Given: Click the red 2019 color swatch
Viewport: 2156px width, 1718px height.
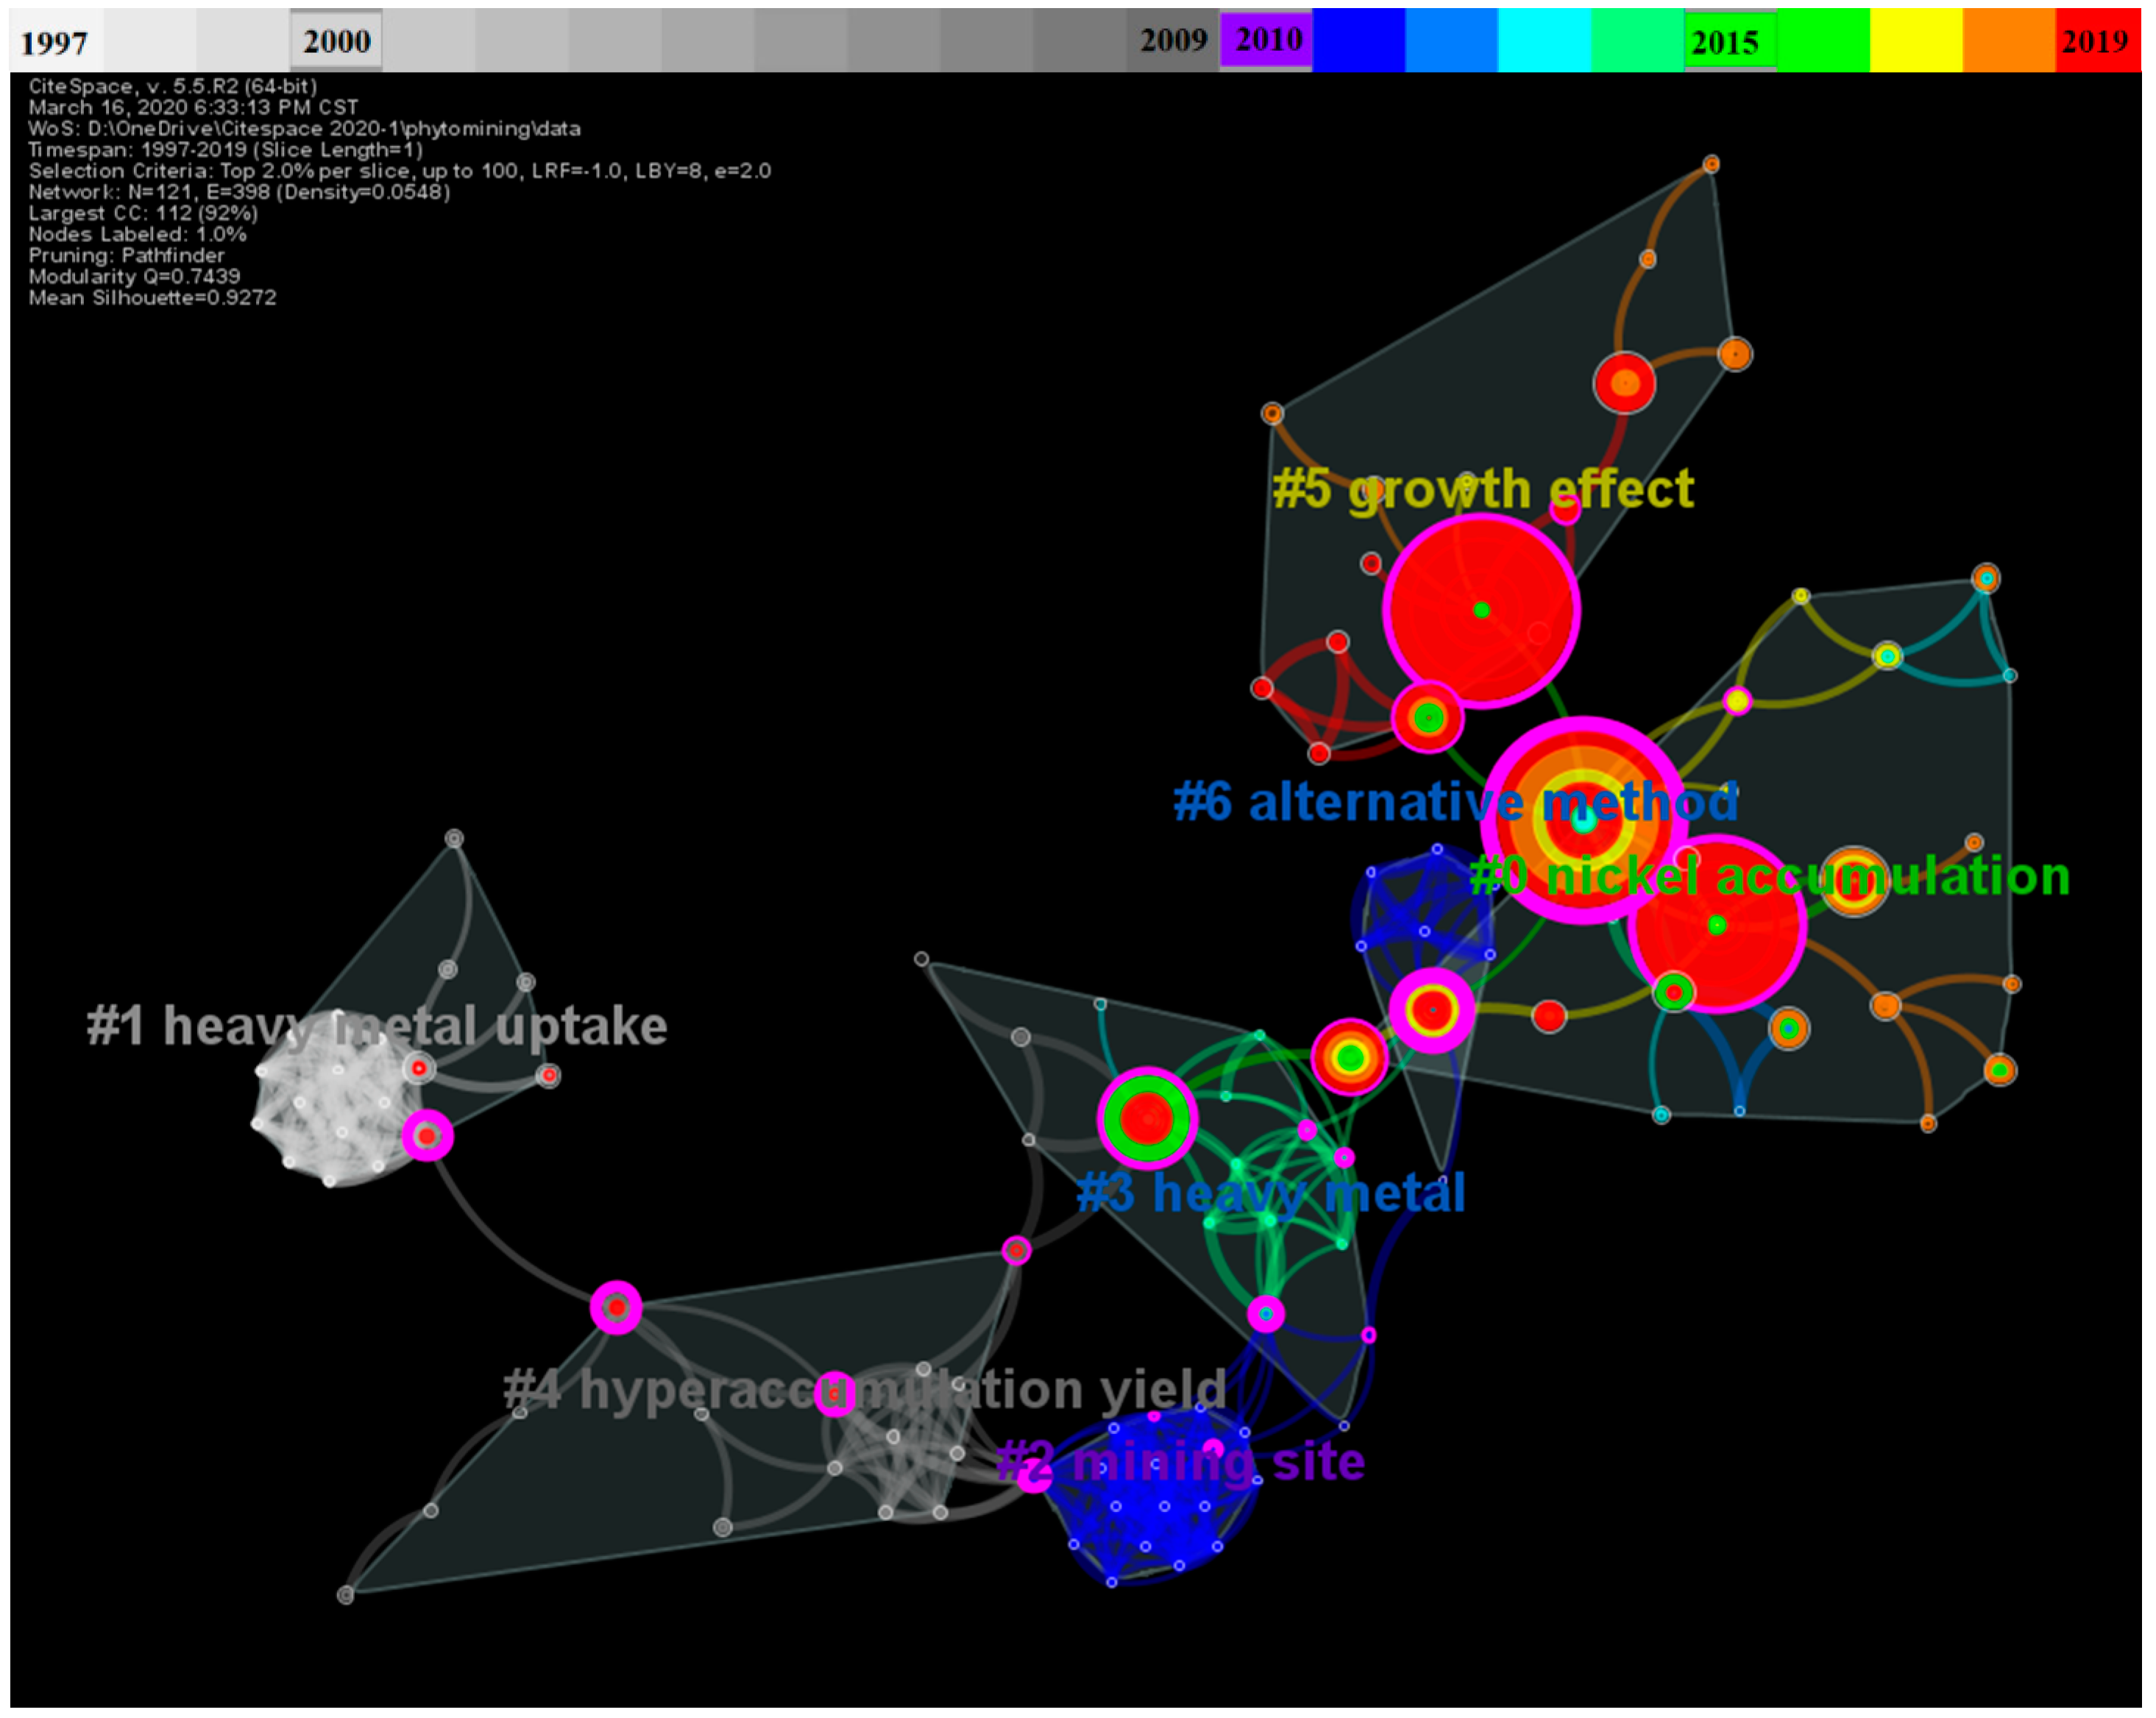Looking at the screenshot, I should 2098,41.
